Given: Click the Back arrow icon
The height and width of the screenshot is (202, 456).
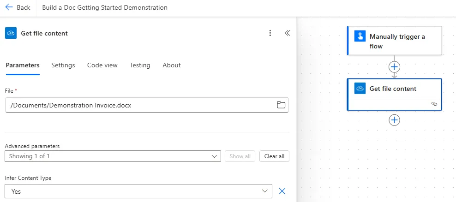Looking at the screenshot, I should [x=9, y=7].
